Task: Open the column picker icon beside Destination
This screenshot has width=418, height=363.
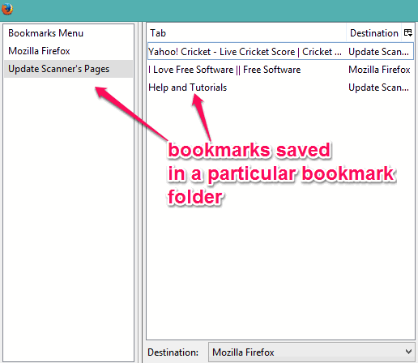Action: point(407,33)
